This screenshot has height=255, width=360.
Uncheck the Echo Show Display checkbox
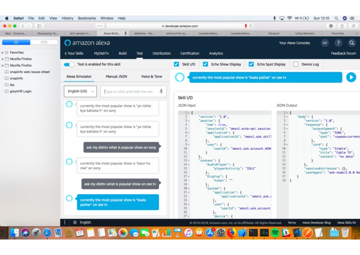pos(206,64)
